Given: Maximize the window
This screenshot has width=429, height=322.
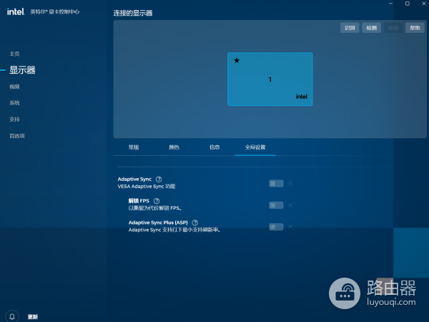Looking at the screenshot, I should pos(408,4).
